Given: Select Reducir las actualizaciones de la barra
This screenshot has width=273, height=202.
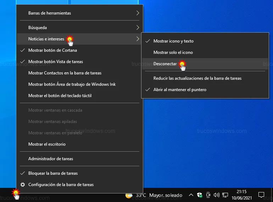Looking at the screenshot, I should pyautogui.click(x=197, y=78).
